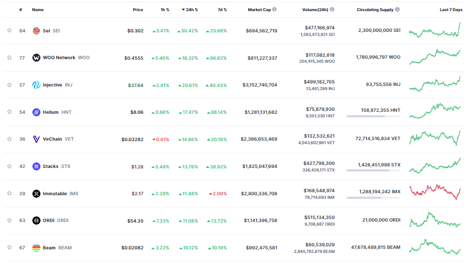Click Injective market cap $3,152,740,704
Image resolution: width=468 pixels, height=264 pixels.
pos(260,85)
